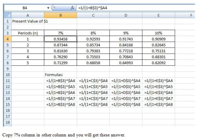Open the Name Box dropdown arrow

coord(48,8)
